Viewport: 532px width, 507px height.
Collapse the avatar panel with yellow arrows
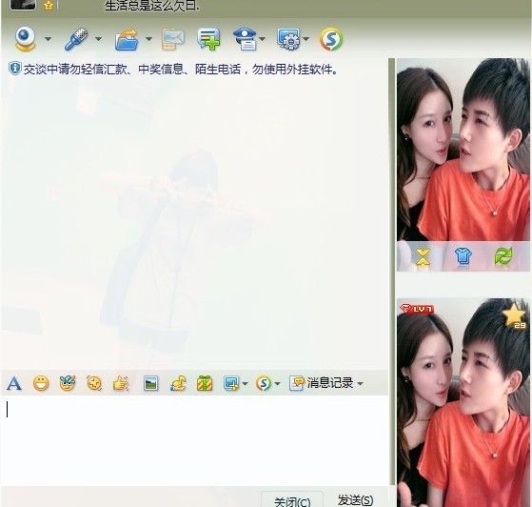[x=424, y=257]
